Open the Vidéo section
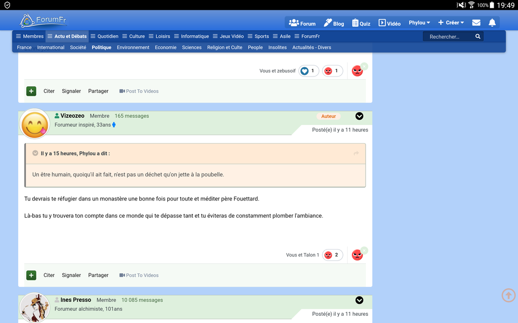 (x=389, y=23)
